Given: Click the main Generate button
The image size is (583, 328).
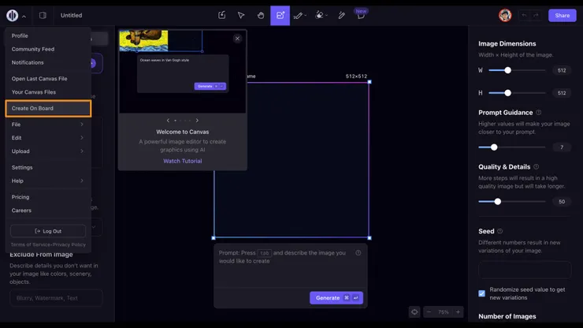Looking at the screenshot, I should [336, 298].
